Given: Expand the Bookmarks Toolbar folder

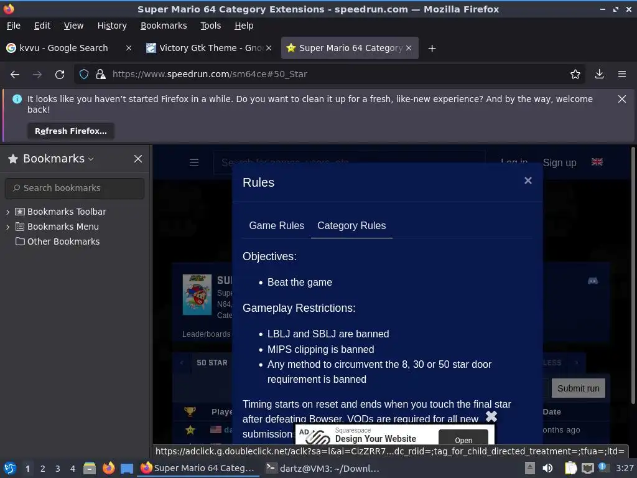Looking at the screenshot, I should pos(7,212).
